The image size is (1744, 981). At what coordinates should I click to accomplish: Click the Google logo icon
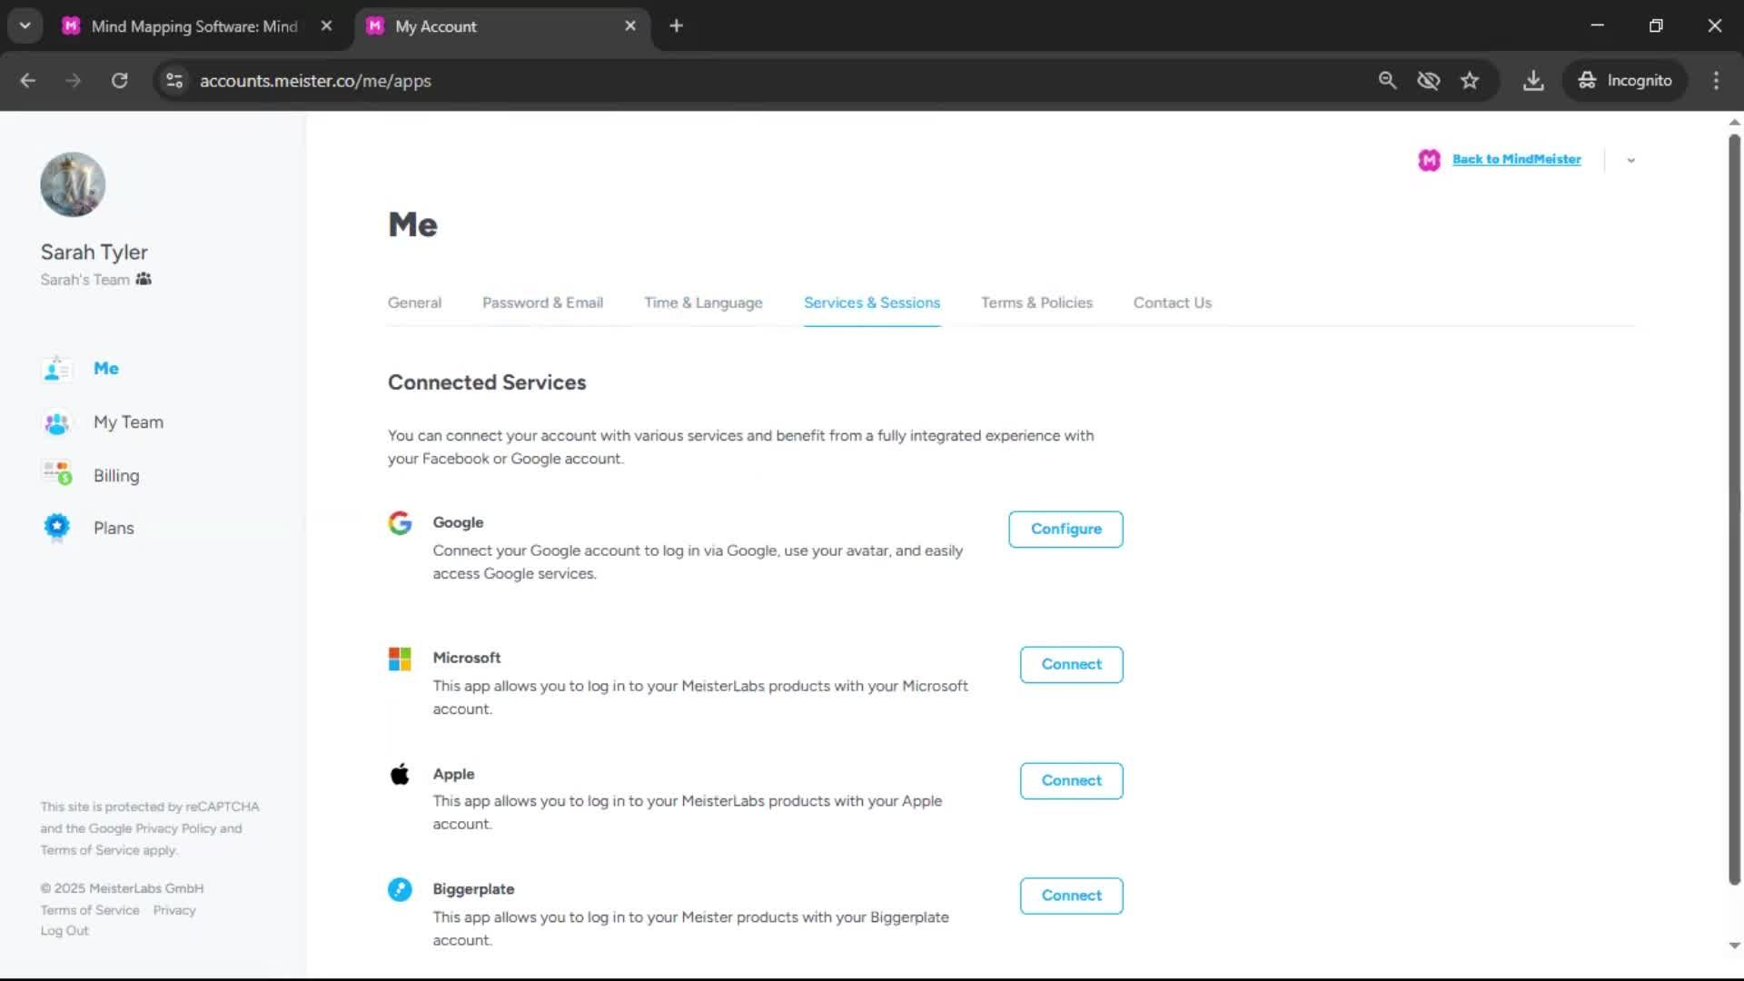tap(400, 522)
